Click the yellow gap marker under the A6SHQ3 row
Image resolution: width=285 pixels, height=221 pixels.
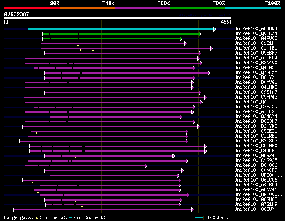tap(75, 201)
